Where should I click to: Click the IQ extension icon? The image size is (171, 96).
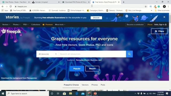click(151, 6)
